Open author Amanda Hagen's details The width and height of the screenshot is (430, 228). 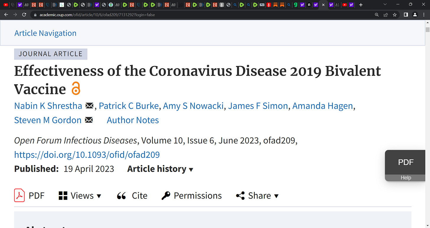[x=322, y=106]
